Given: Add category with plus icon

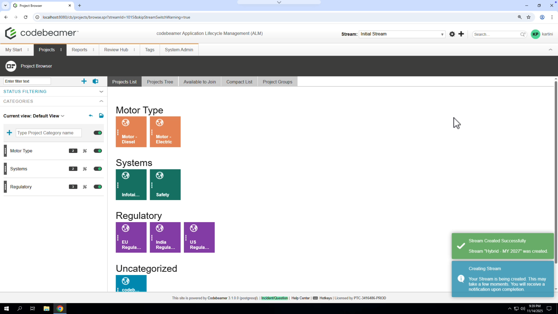Looking at the screenshot, I should (x=9, y=133).
